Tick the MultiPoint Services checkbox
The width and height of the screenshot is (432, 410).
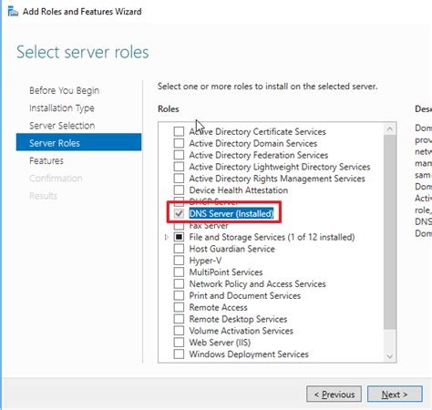(179, 272)
